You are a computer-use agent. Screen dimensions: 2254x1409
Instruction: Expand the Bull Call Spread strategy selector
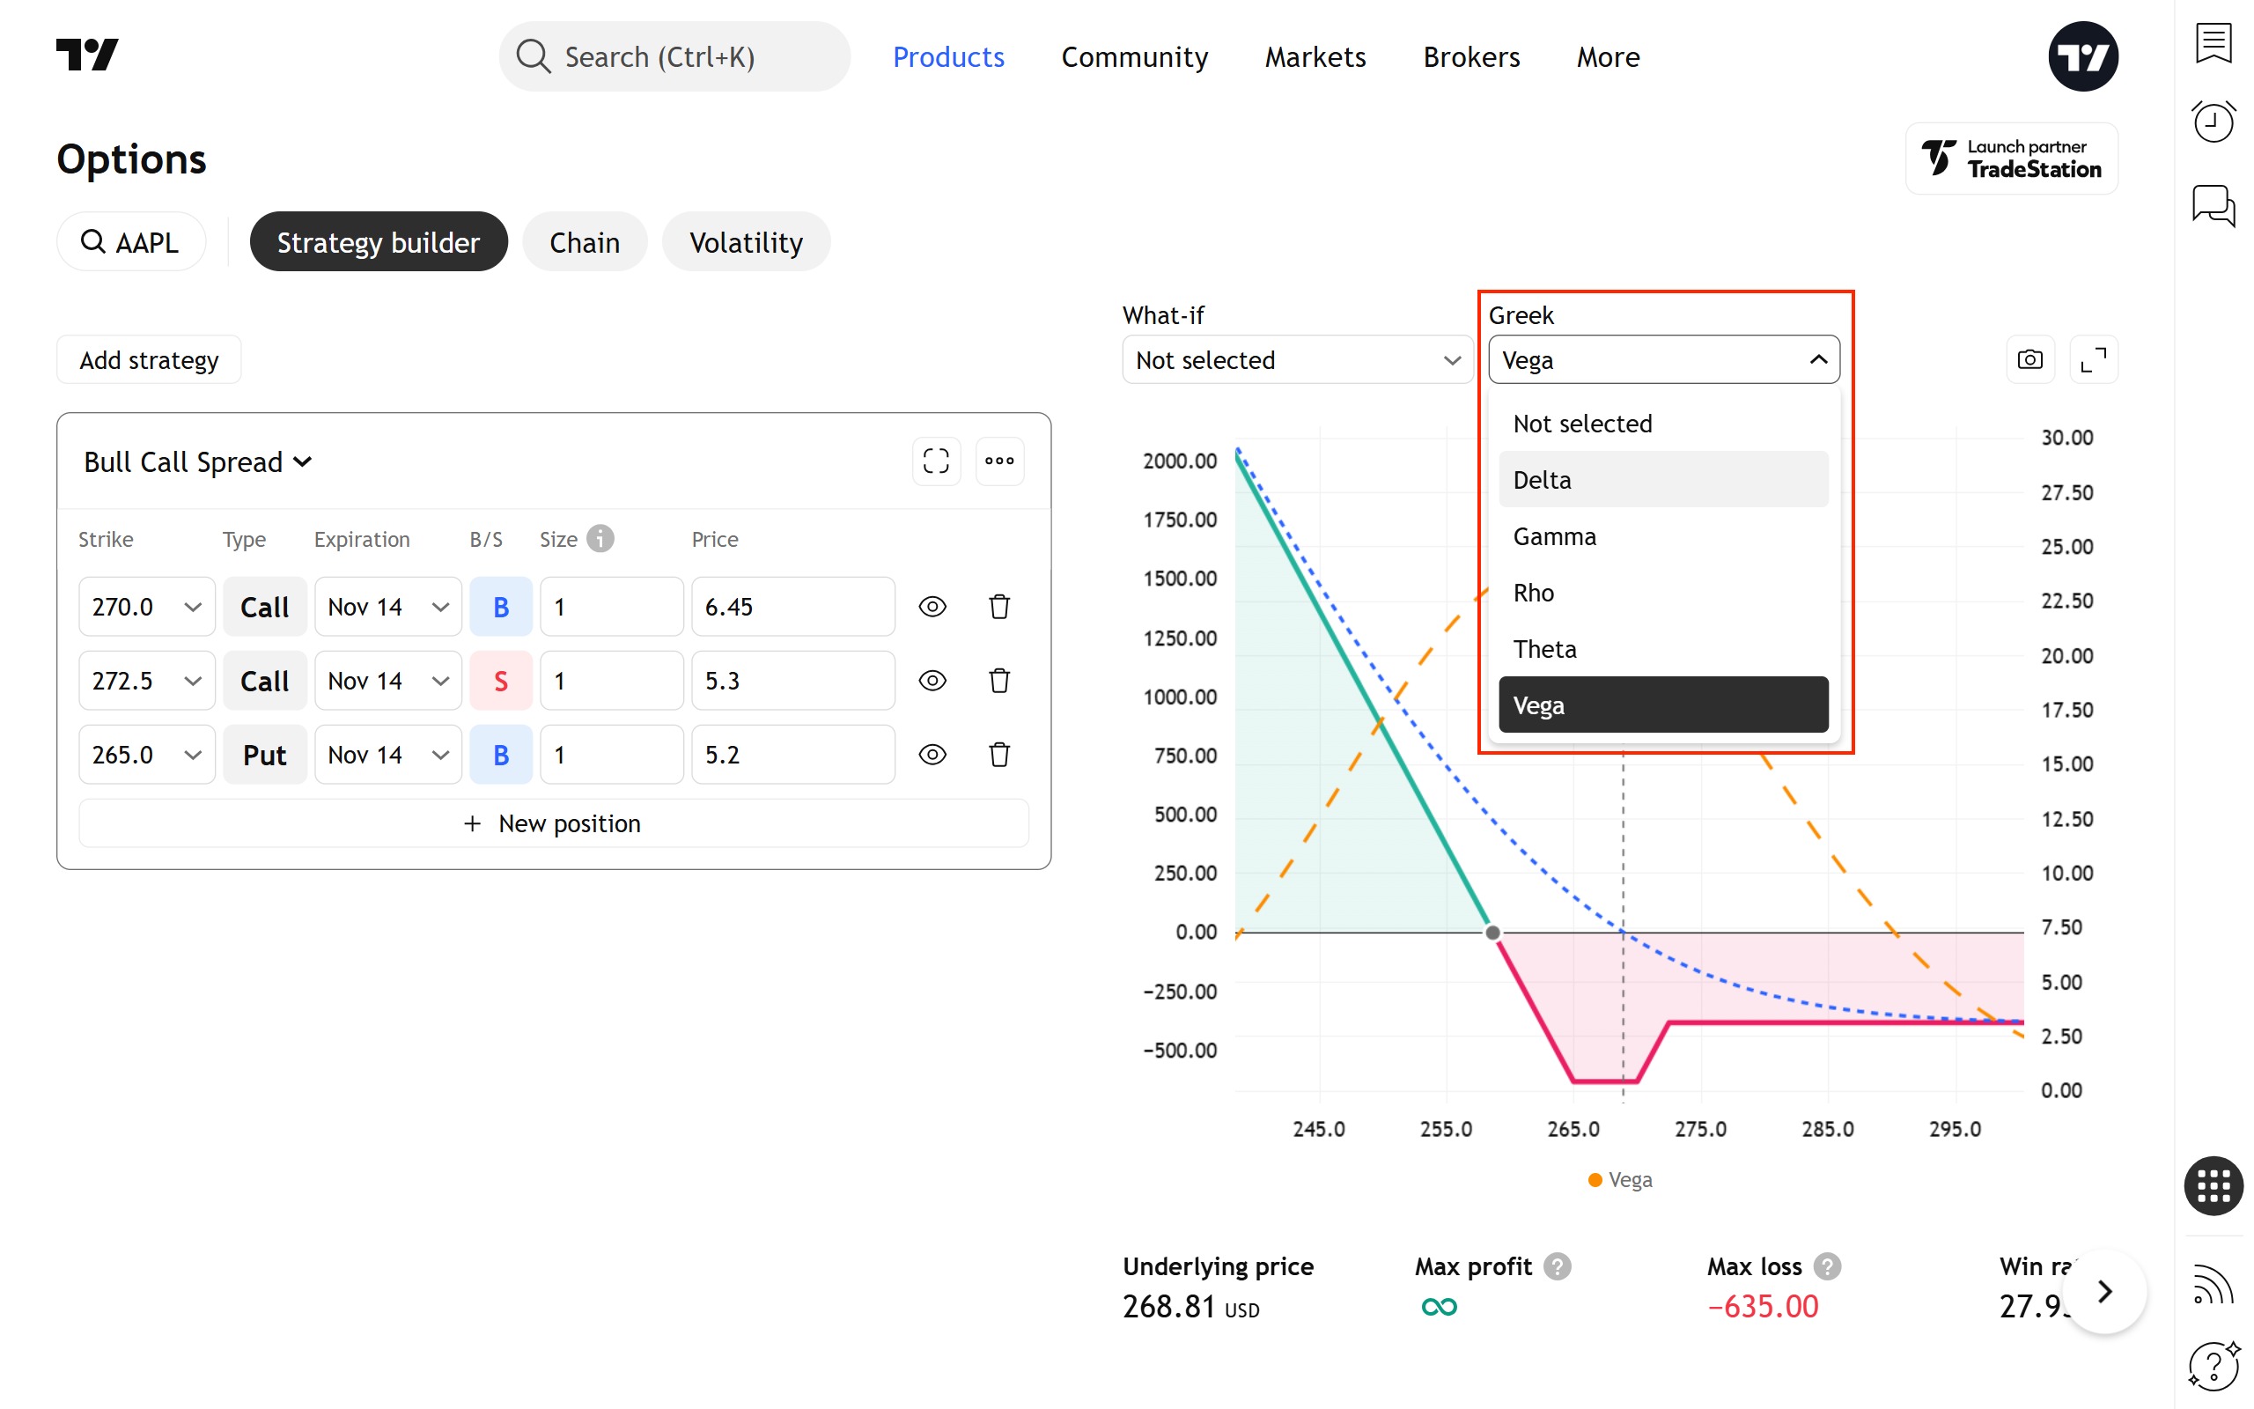[197, 462]
